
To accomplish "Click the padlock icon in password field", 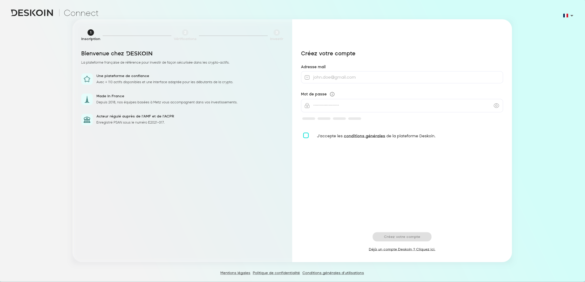I will (307, 106).
